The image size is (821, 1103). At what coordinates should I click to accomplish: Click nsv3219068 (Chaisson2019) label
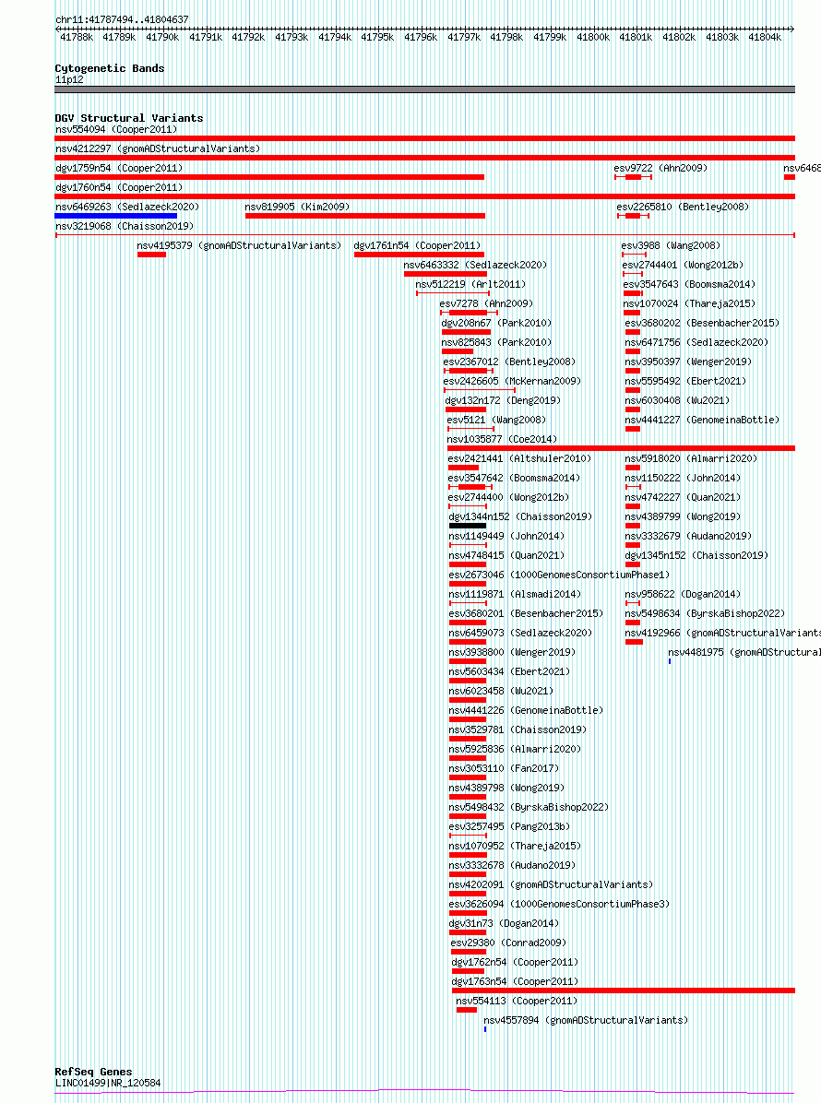125,226
